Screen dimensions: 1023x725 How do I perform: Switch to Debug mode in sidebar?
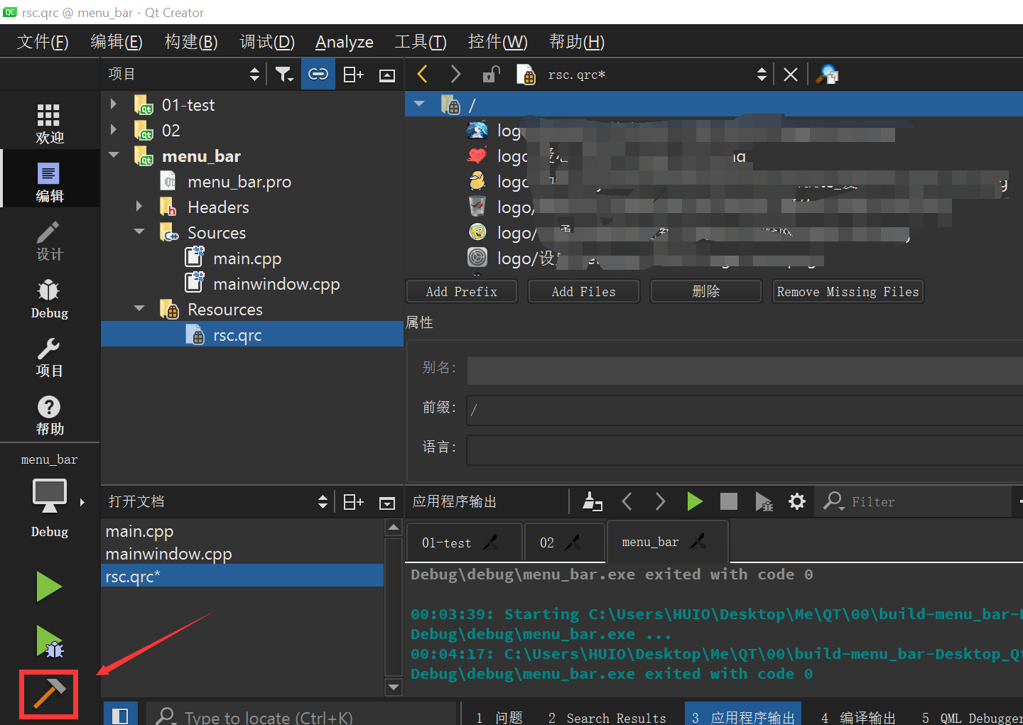49,299
